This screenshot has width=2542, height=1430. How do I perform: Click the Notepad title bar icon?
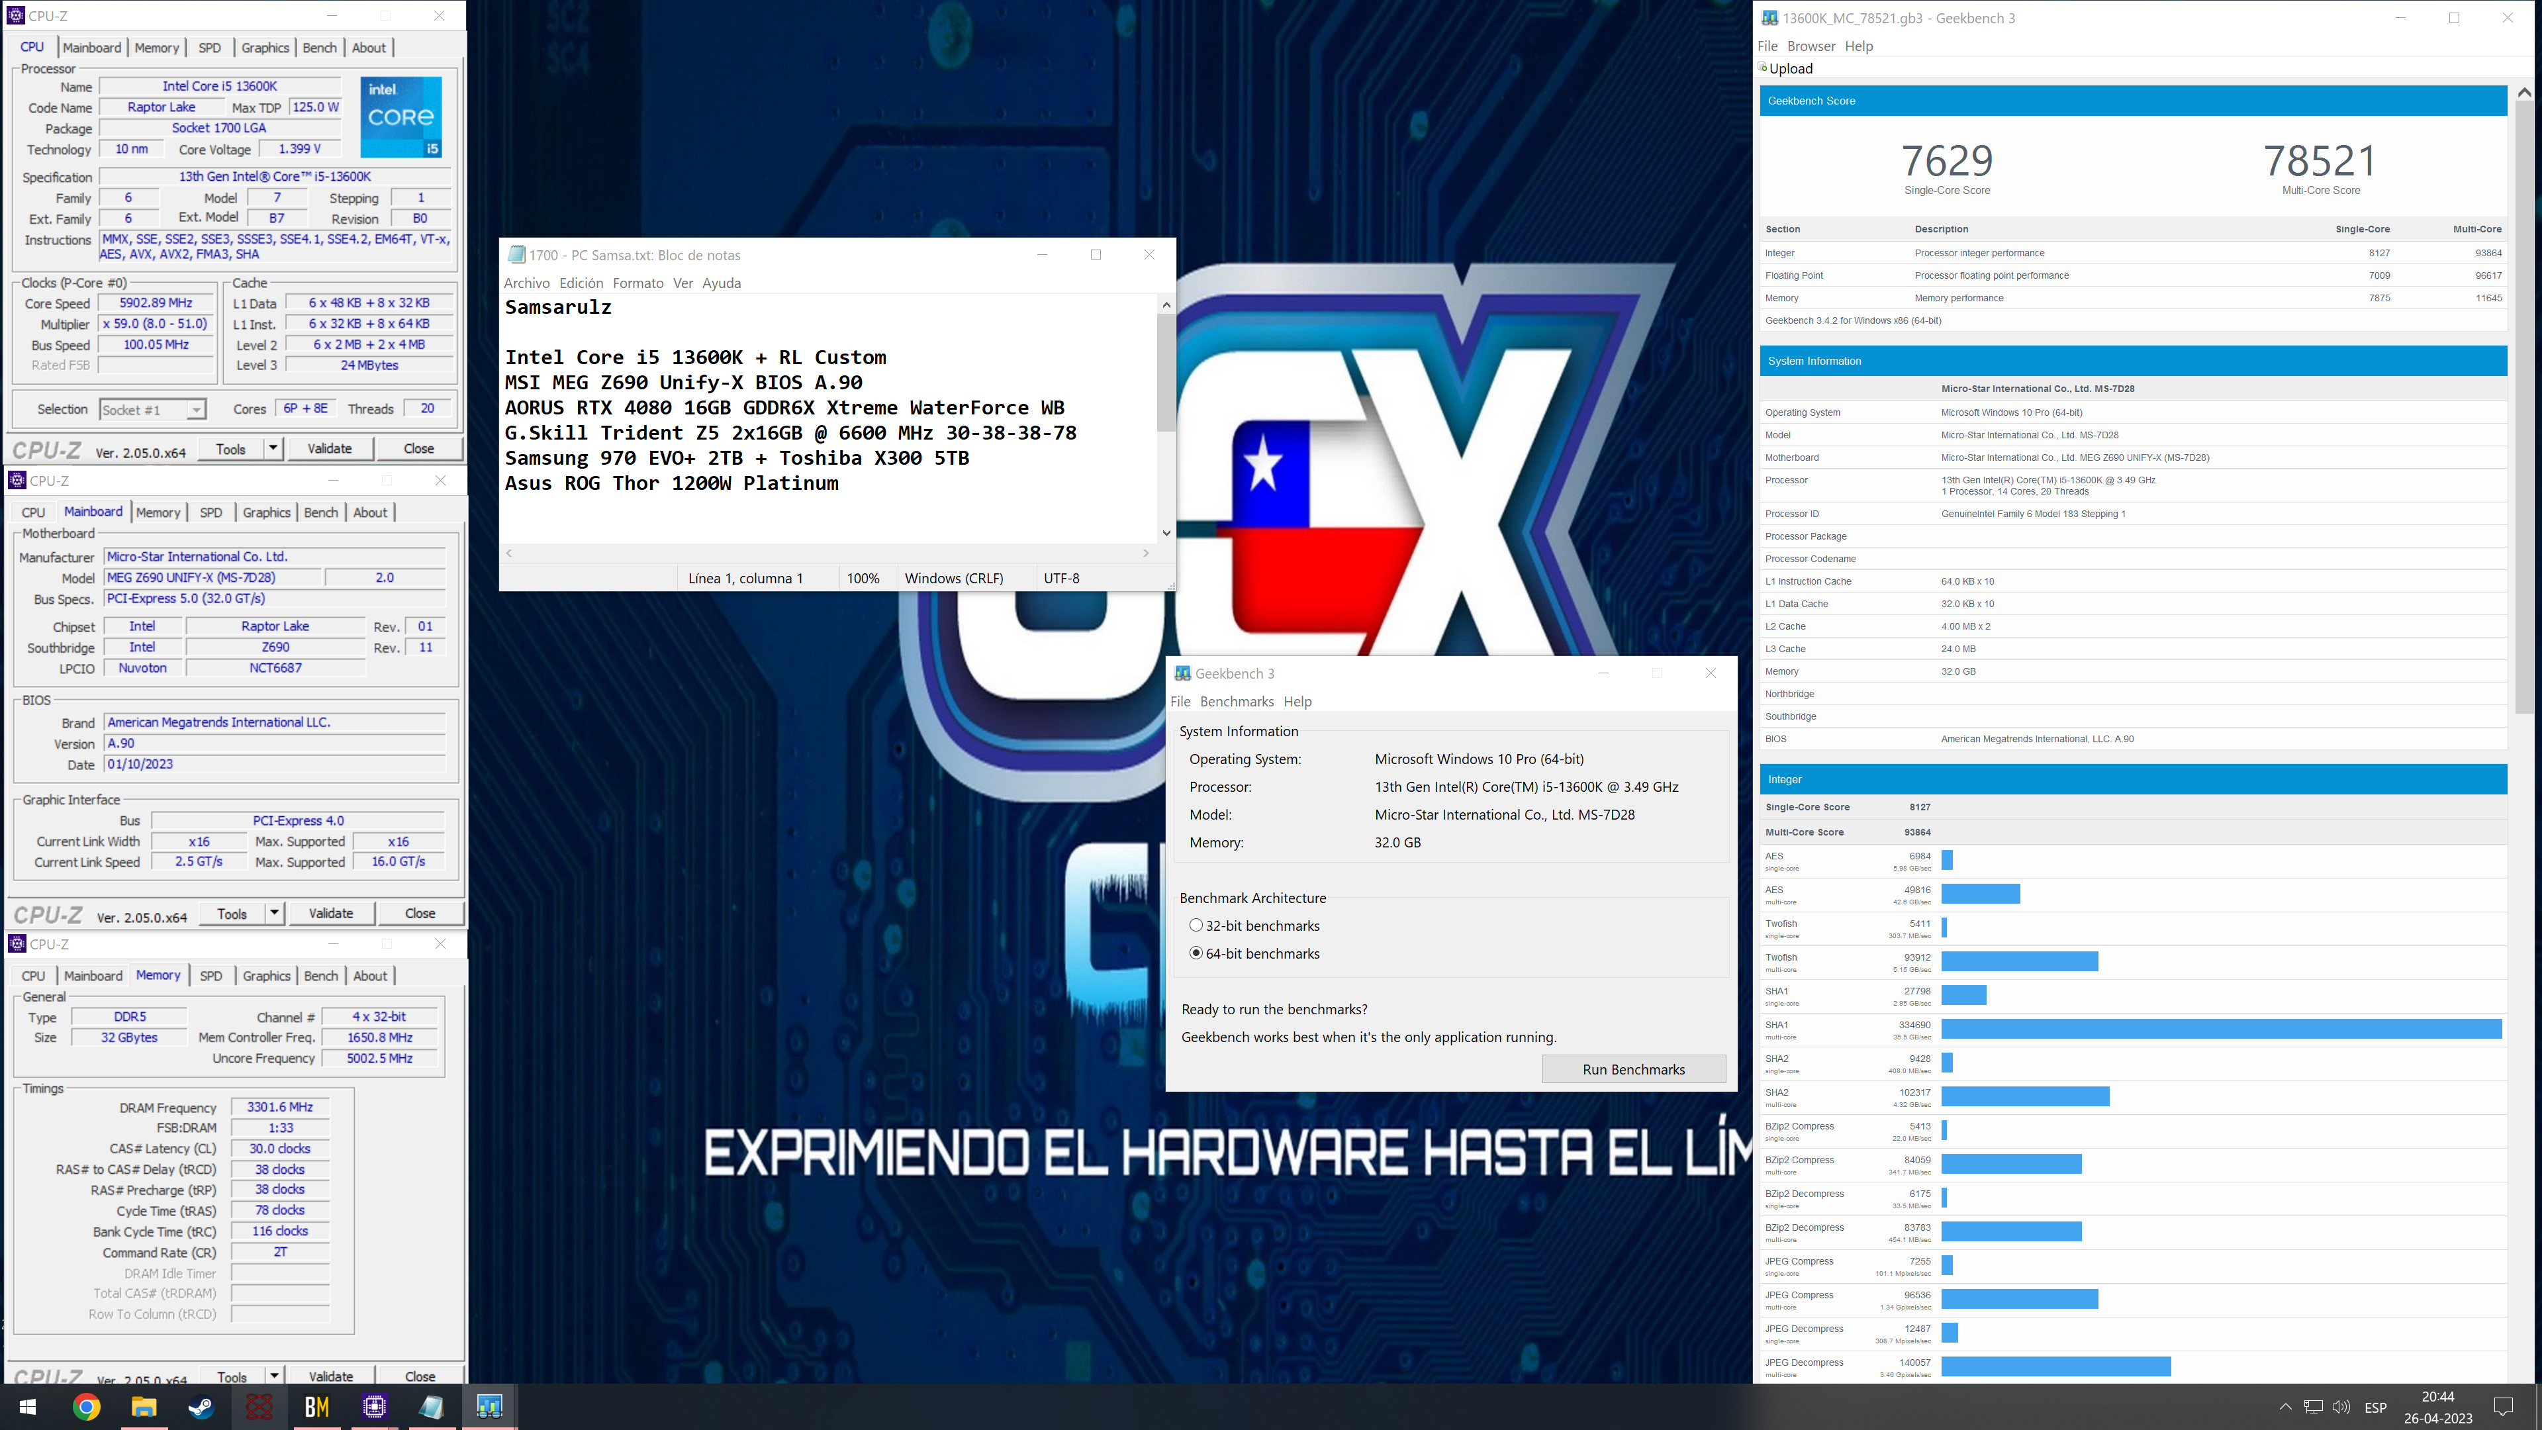point(515,255)
